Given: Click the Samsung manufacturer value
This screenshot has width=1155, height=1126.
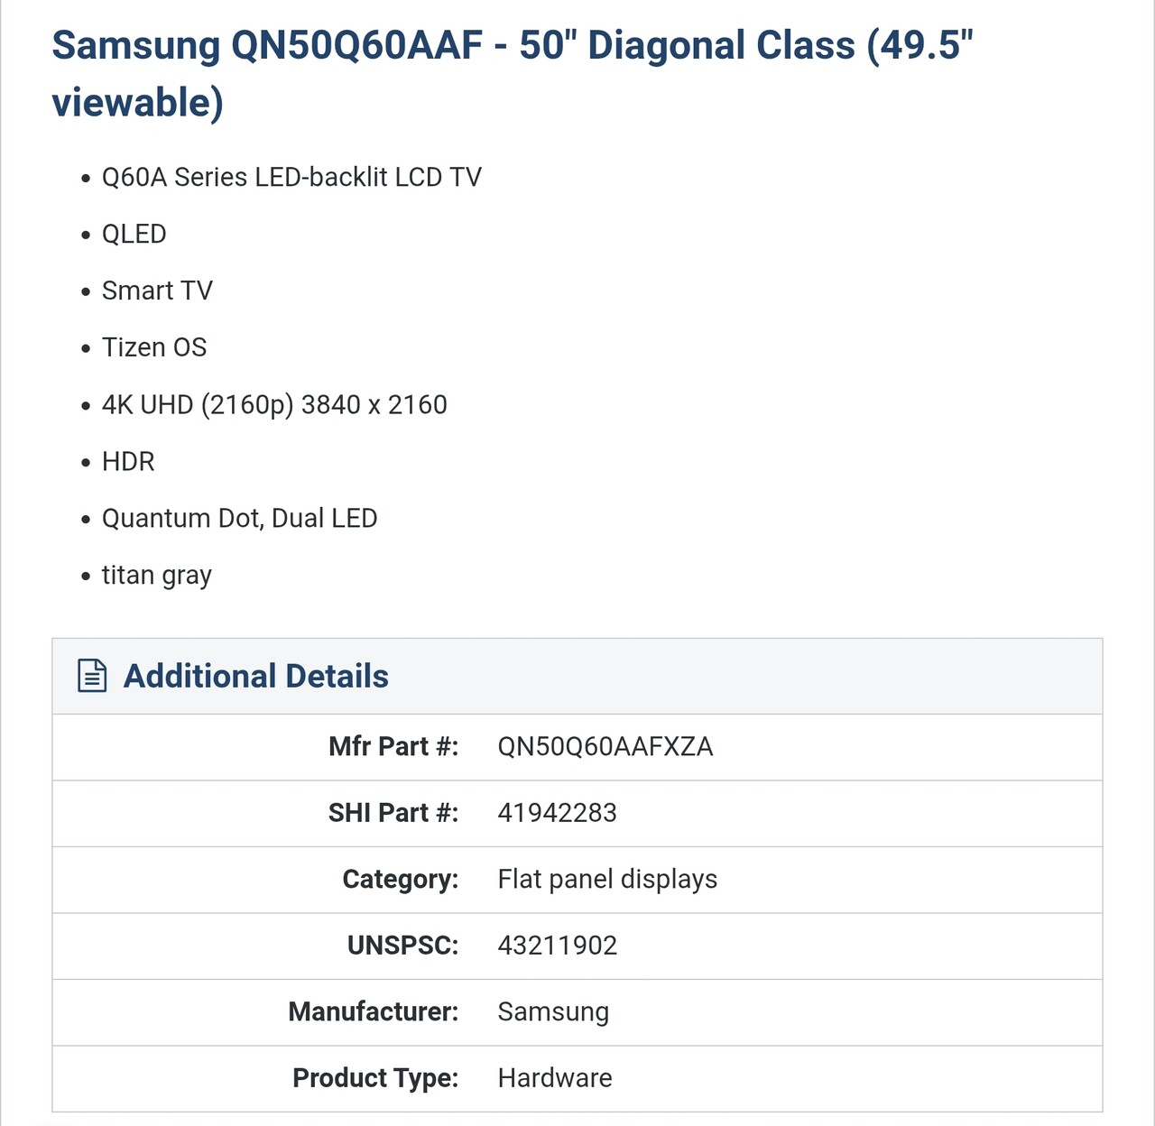Looking at the screenshot, I should 553,1011.
